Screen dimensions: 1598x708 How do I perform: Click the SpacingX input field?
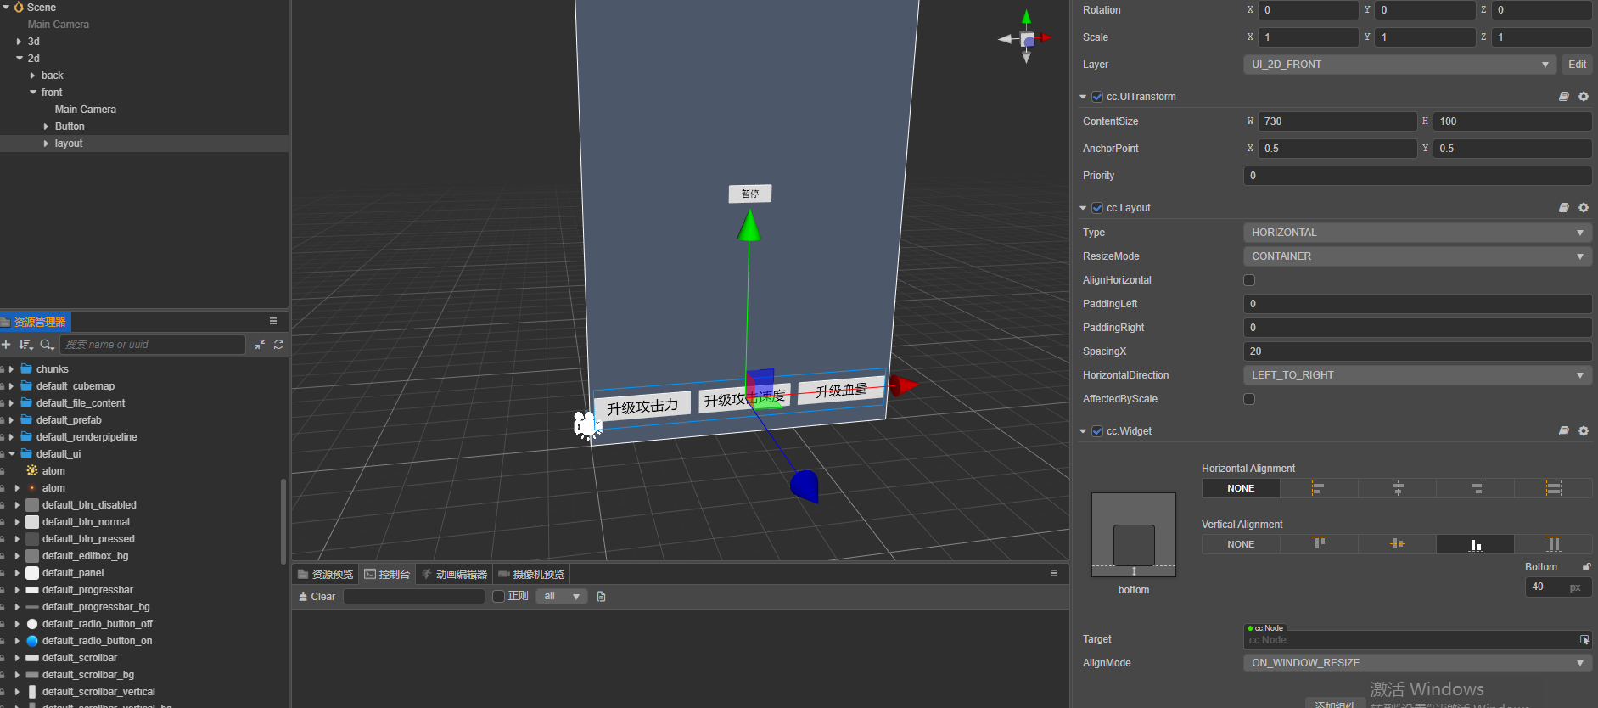[1416, 351]
